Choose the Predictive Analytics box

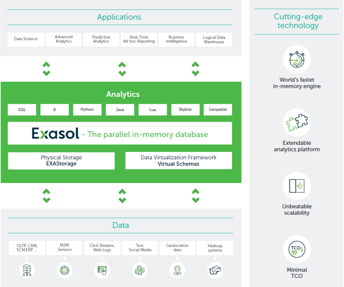click(x=101, y=40)
